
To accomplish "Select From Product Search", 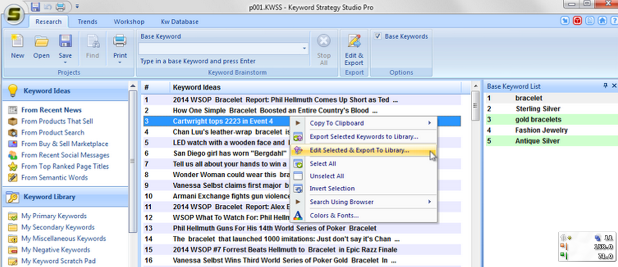I will coord(52,133).
